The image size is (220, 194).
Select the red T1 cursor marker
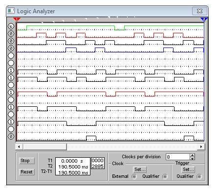17,20
